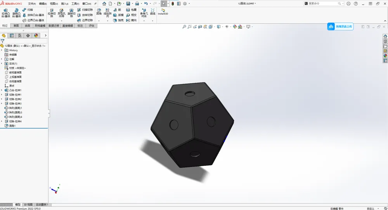Switch to the 3D 视图 bottom tab
Viewport: 388px width, 210px height.
pyautogui.click(x=28, y=205)
